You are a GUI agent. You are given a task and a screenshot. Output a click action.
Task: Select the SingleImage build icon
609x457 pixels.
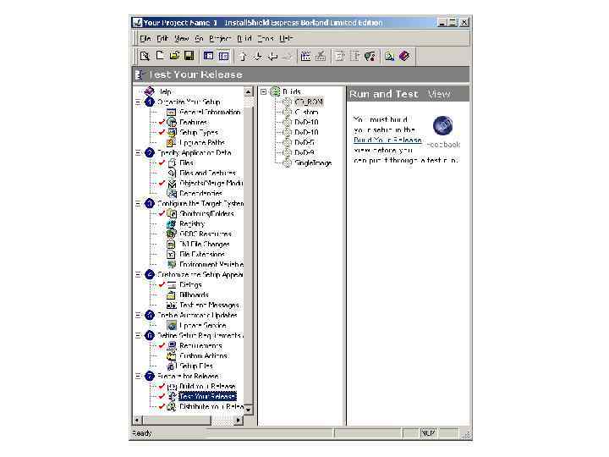click(x=287, y=162)
